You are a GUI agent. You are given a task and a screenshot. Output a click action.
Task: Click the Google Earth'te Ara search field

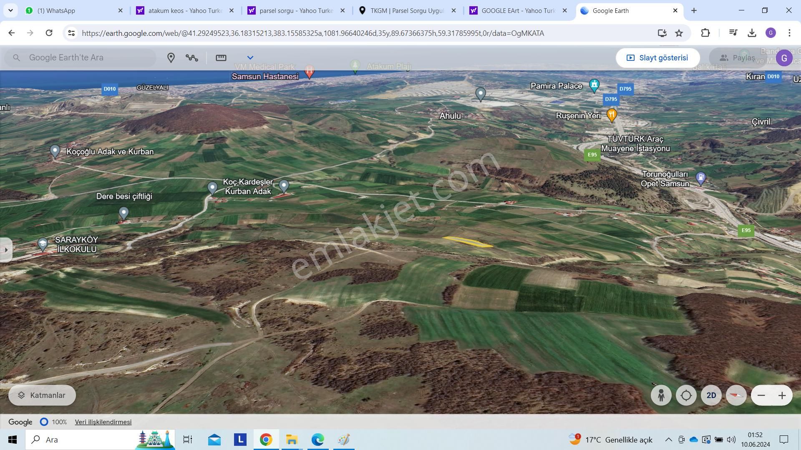(x=88, y=58)
